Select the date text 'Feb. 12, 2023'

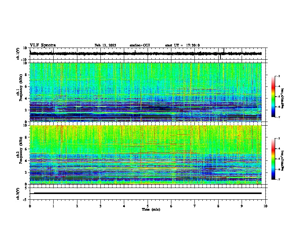click(x=105, y=45)
